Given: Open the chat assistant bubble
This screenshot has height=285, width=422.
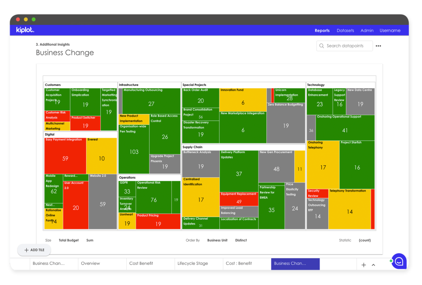Looking at the screenshot, I should coord(399,261).
